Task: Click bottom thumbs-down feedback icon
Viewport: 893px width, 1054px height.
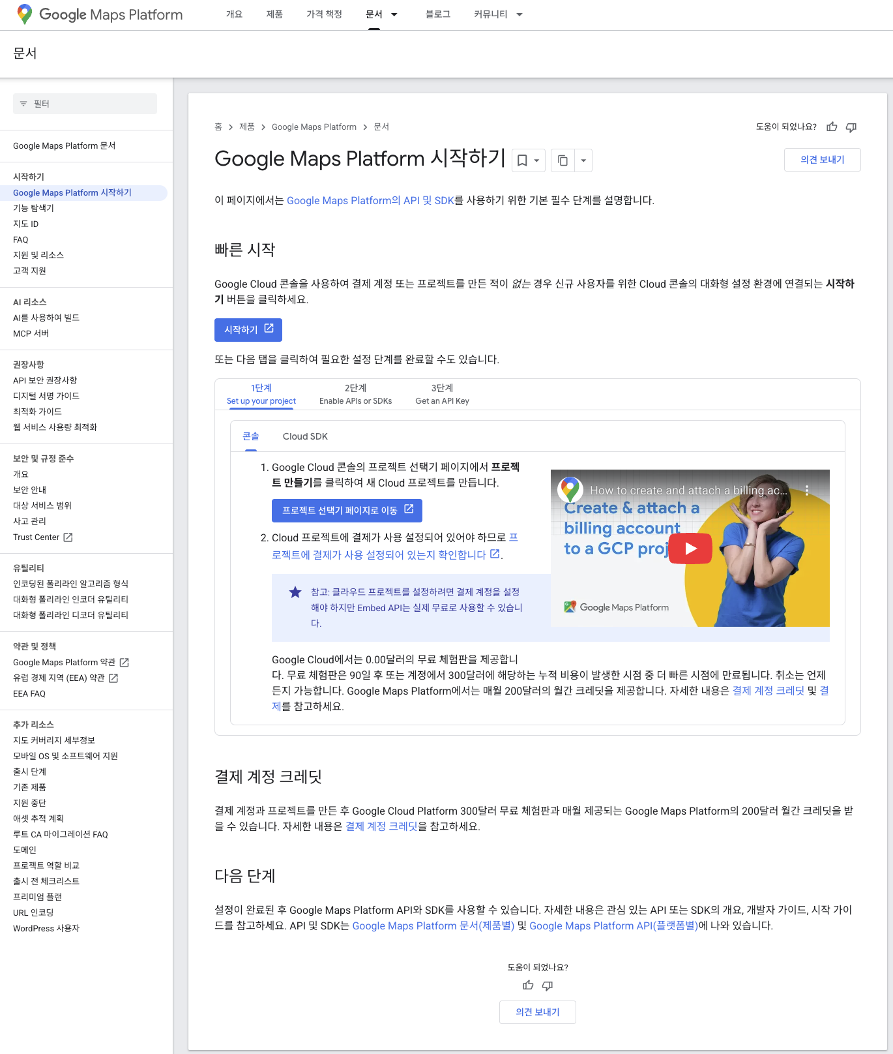Action: coord(548,986)
